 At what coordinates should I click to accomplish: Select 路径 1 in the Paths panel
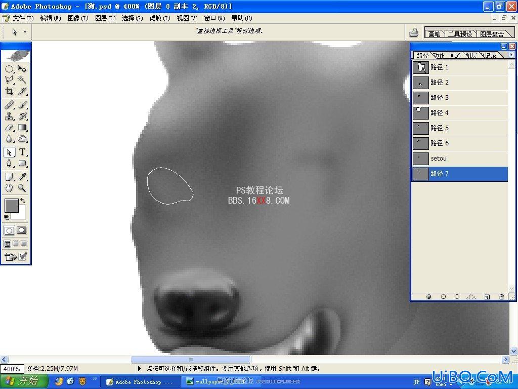pyautogui.click(x=460, y=67)
